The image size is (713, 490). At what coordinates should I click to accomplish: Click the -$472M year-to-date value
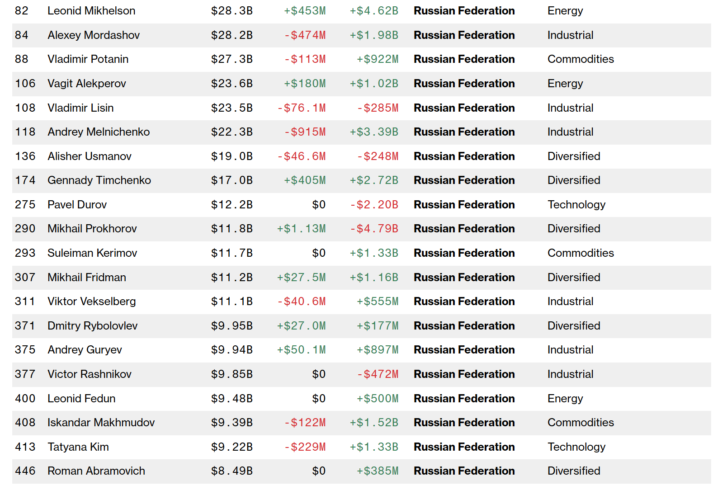378,374
